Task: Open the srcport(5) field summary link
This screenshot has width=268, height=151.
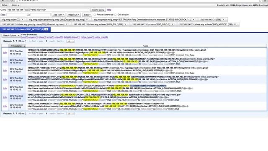Action: point(59,37)
